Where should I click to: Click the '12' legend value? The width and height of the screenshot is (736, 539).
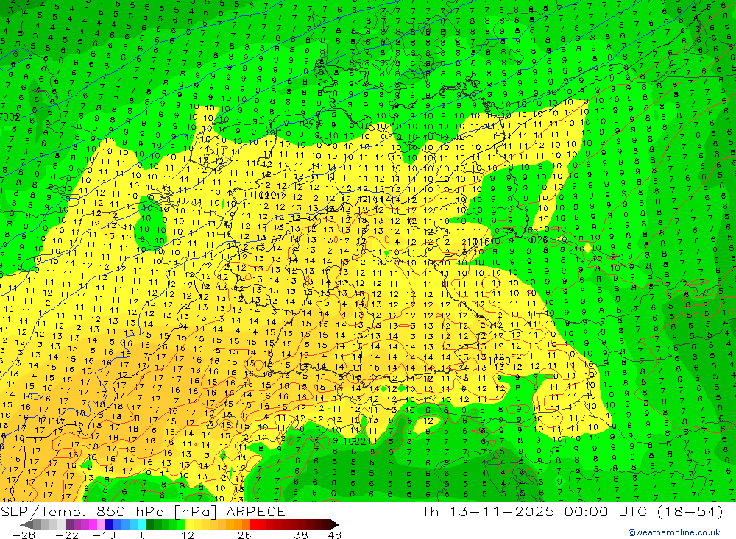pyautogui.click(x=188, y=535)
